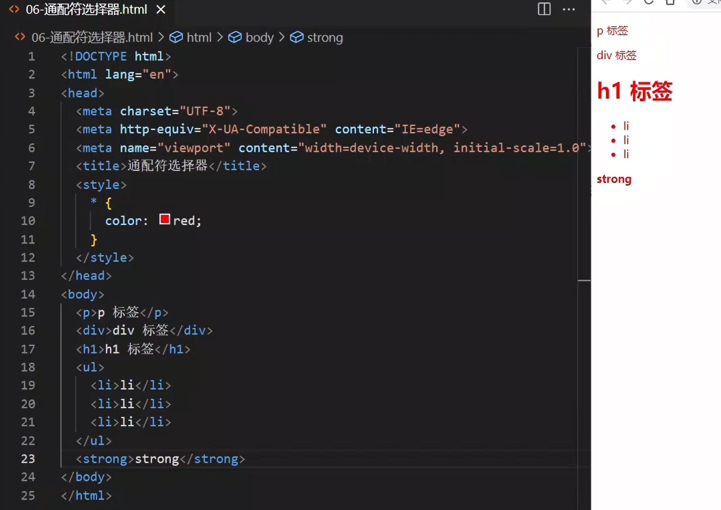The image size is (721, 510).
Task: Click second li bullet item in preview
Action: pyautogui.click(x=626, y=140)
